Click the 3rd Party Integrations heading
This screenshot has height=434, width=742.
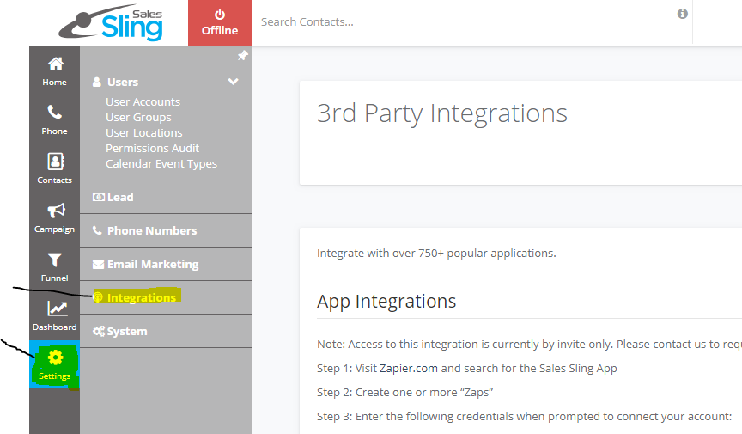442,113
